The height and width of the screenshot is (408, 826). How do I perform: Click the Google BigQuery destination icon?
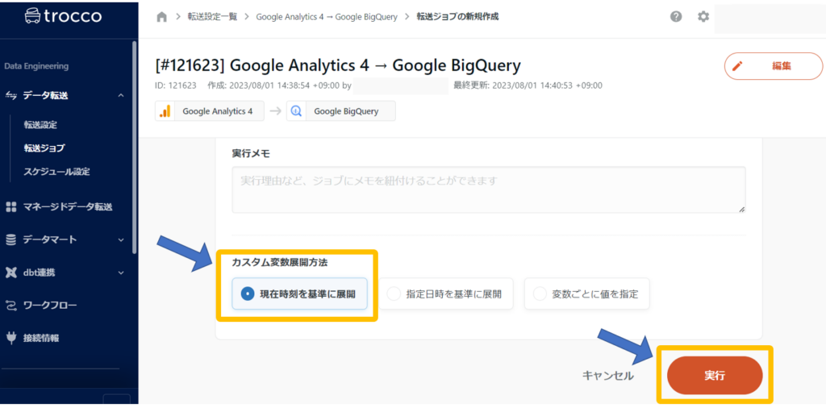pyautogui.click(x=296, y=111)
